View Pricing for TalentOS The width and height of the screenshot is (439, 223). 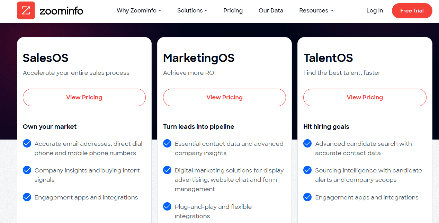[x=365, y=97]
